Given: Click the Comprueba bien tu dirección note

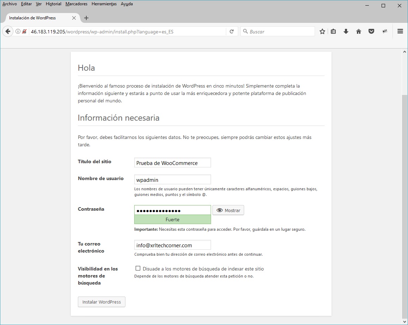Looking at the screenshot, I should pos(198,254).
